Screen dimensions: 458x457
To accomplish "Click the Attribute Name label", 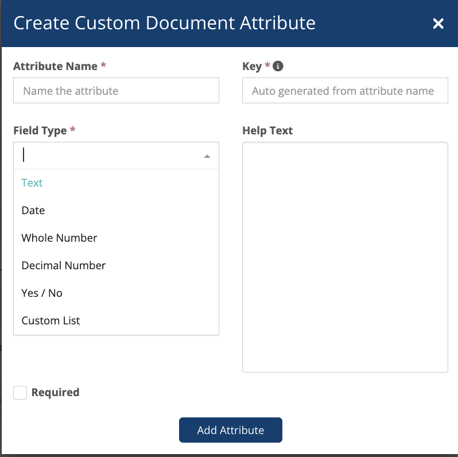I will 55,66.
